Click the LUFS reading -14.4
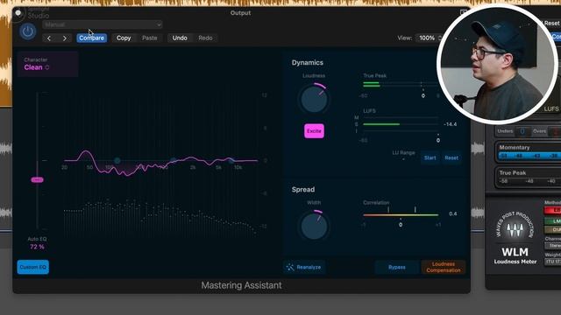The width and height of the screenshot is (561, 315). pyautogui.click(x=450, y=124)
